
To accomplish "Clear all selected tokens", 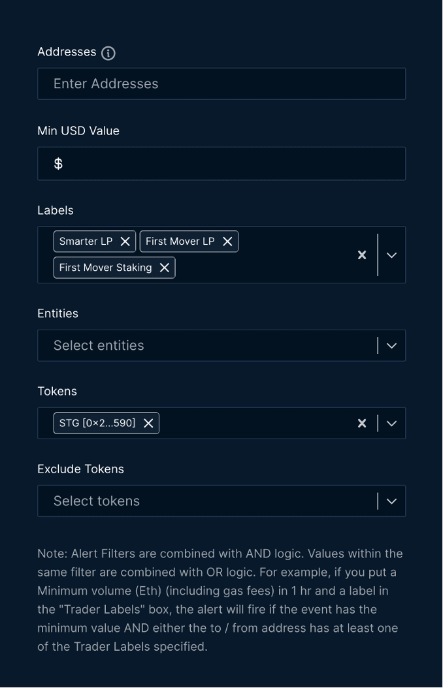I will 362,424.
